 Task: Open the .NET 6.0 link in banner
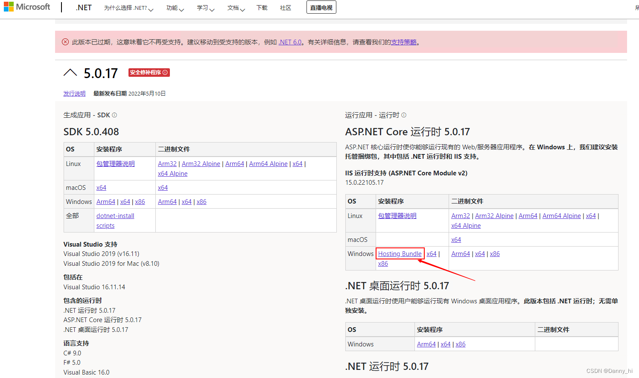[x=290, y=42]
